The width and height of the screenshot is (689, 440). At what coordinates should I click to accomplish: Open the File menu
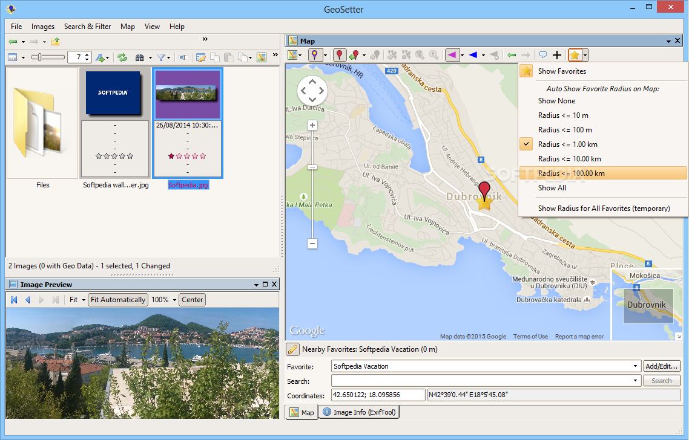coord(16,27)
